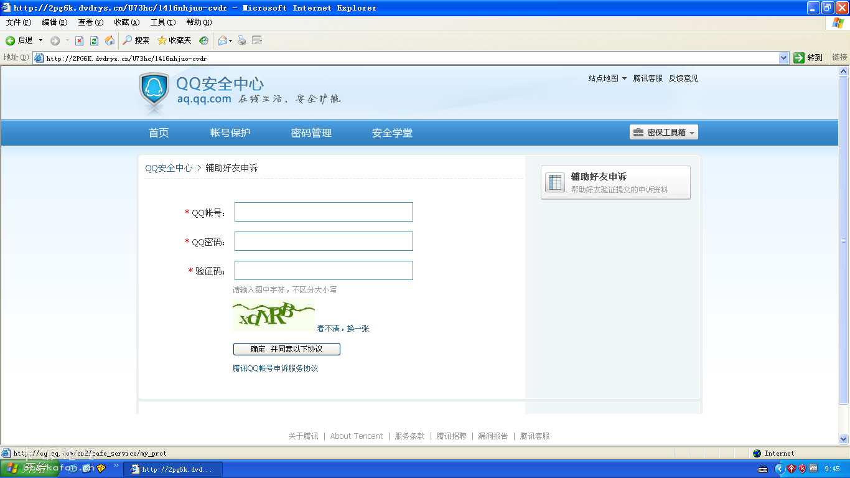Go to the 首页 home tab
This screenshot has width=850, height=478.
click(x=159, y=133)
